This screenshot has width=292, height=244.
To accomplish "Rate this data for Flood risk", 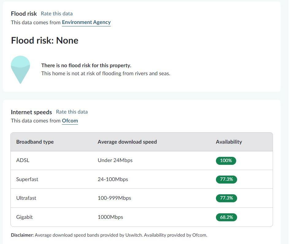I will (x=57, y=14).
